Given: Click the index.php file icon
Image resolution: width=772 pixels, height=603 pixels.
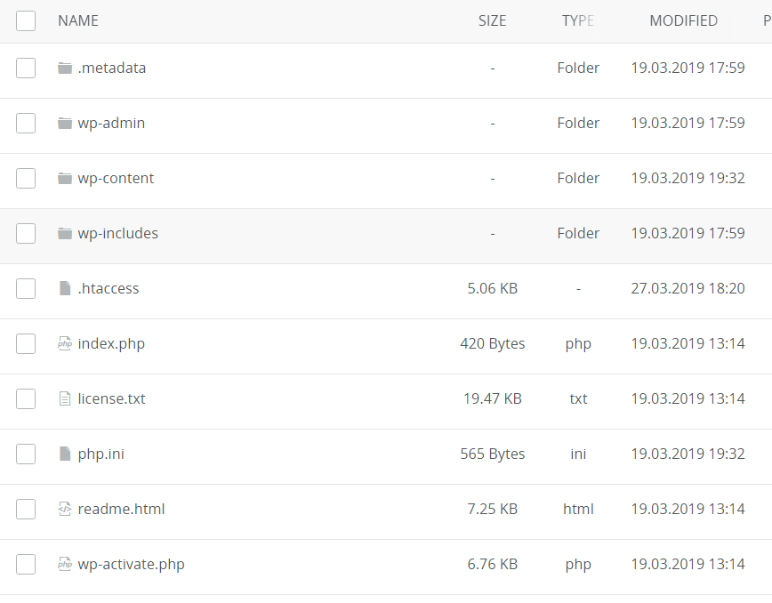Looking at the screenshot, I should (64, 344).
